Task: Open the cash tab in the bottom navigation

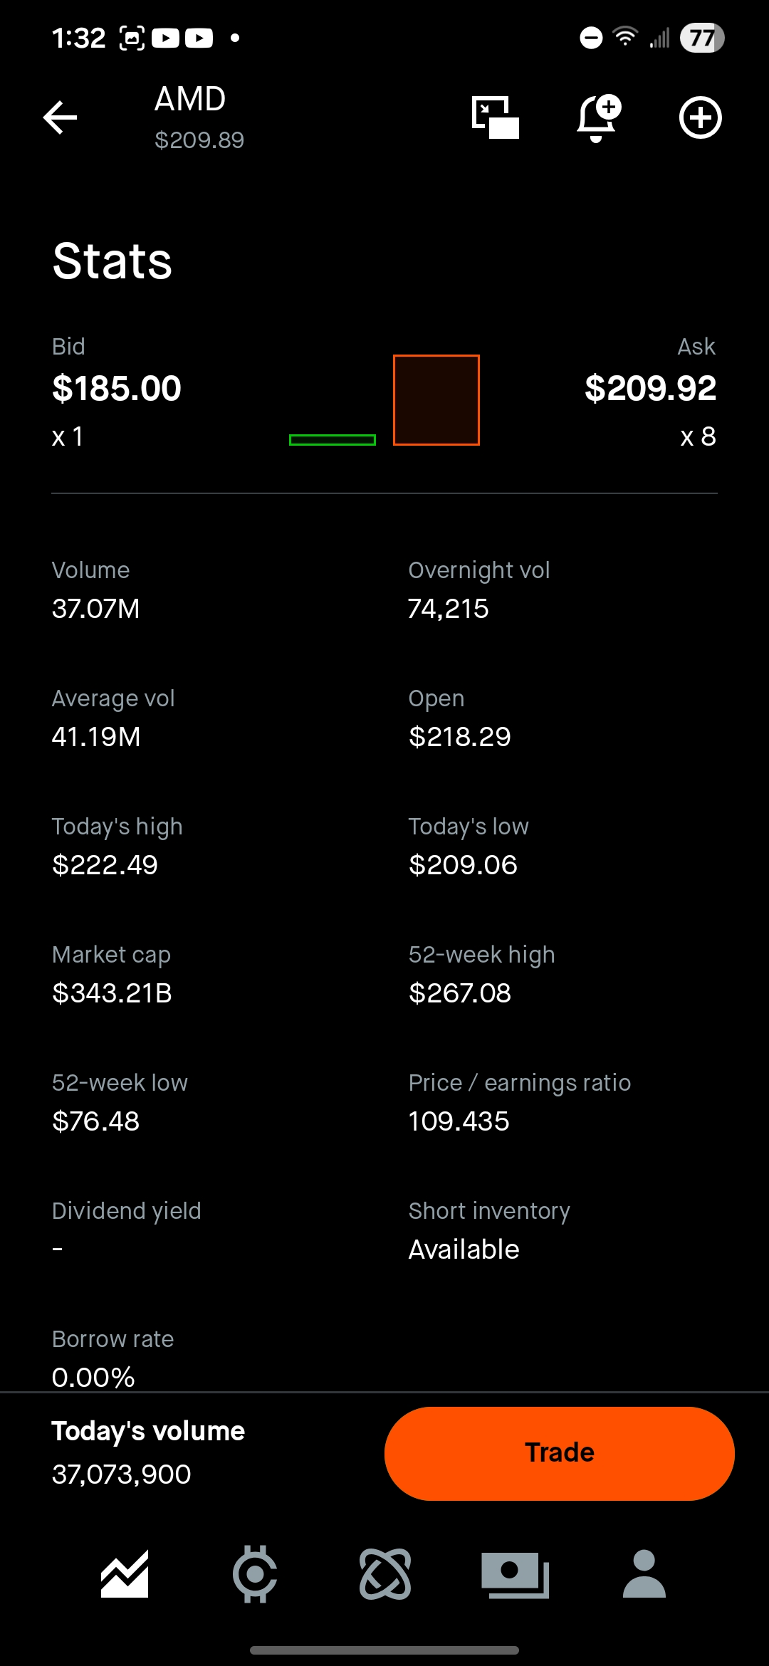Action: coord(515,1573)
